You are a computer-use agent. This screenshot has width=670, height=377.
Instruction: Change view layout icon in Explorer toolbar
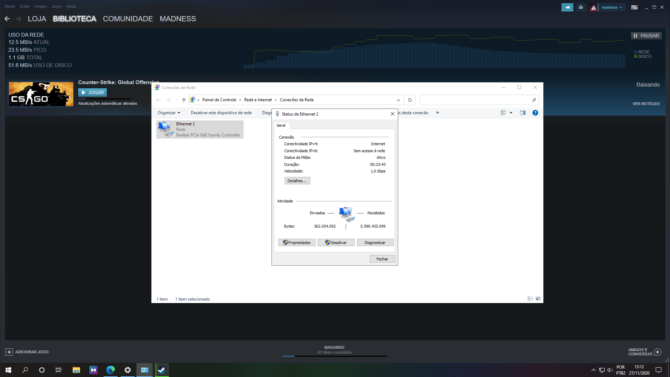click(x=503, y=113)
